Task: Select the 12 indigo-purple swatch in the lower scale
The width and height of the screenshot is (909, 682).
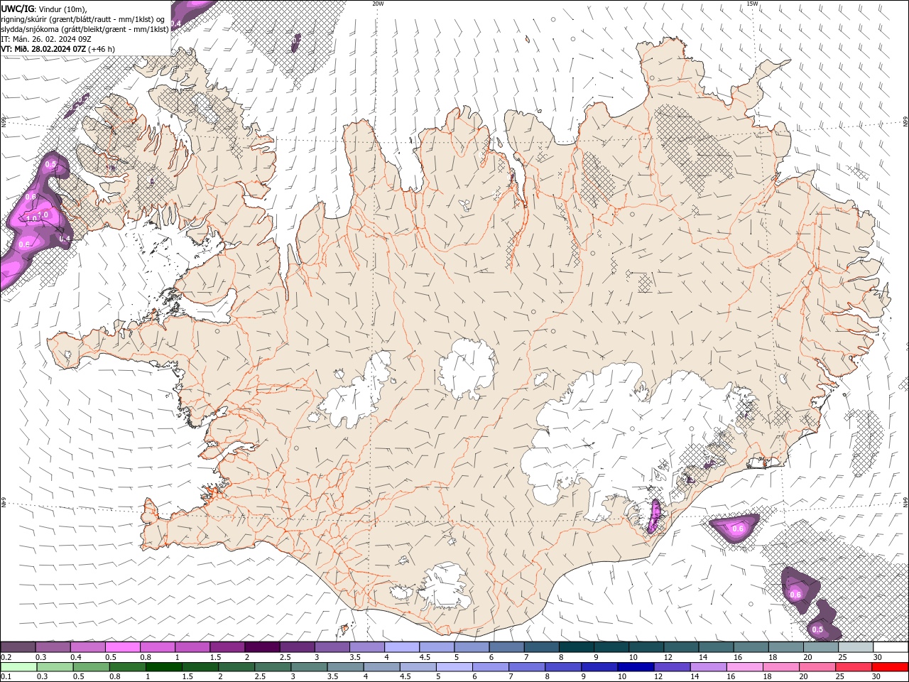Action: point(672,667)
